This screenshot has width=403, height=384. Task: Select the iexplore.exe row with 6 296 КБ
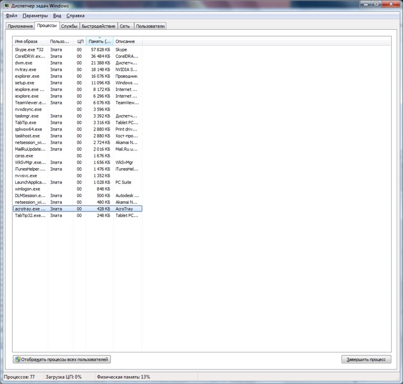78,96
